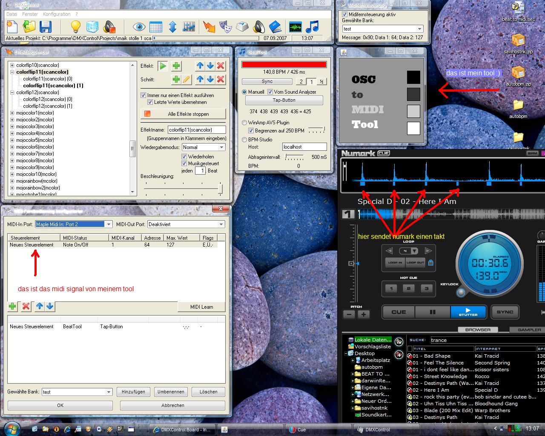Viewport: 545px width, 436px height.
Task: Click the blue music note toolbar icon
Action: click(312, 27)
